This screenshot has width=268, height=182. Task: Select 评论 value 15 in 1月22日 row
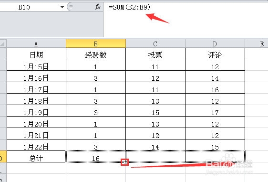pos(215,145)
